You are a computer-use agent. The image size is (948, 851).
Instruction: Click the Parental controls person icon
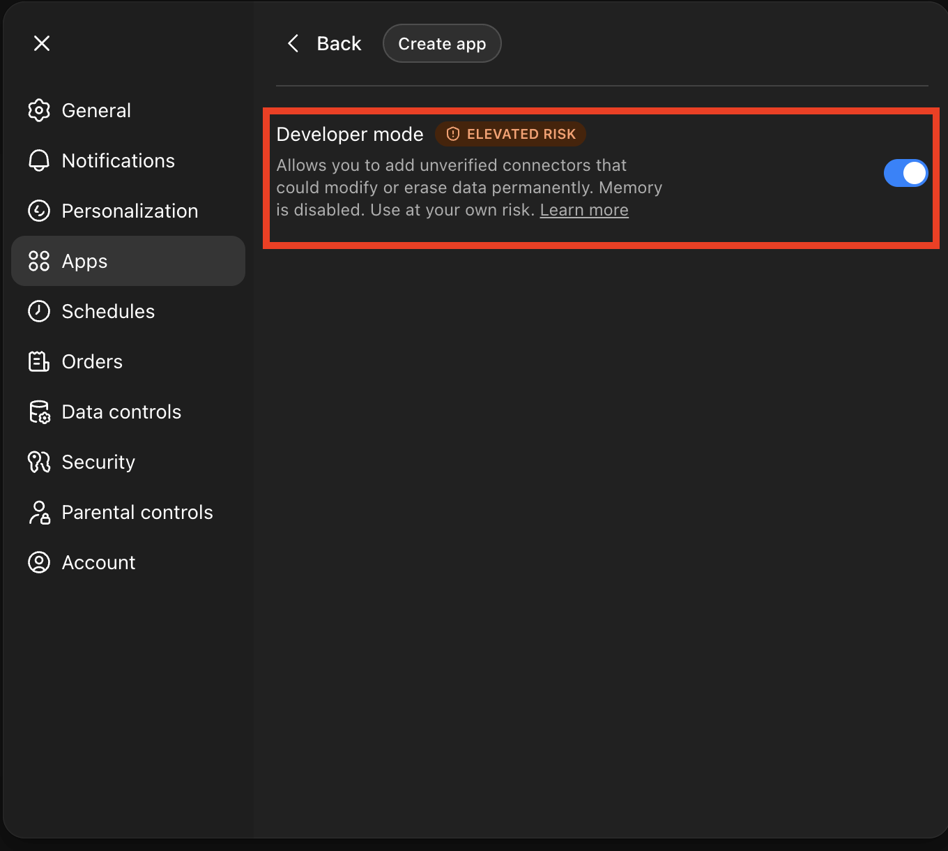(39, 512)
